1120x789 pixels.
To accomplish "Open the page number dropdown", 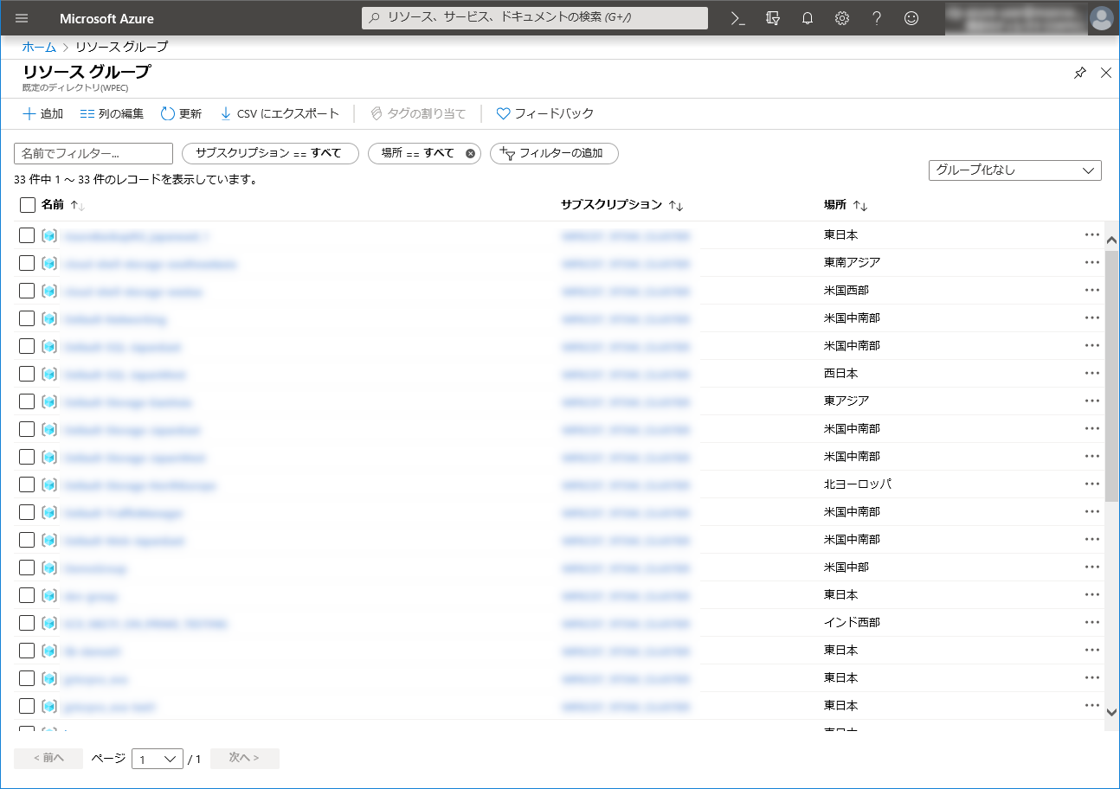I will click(x=157, y=759).
